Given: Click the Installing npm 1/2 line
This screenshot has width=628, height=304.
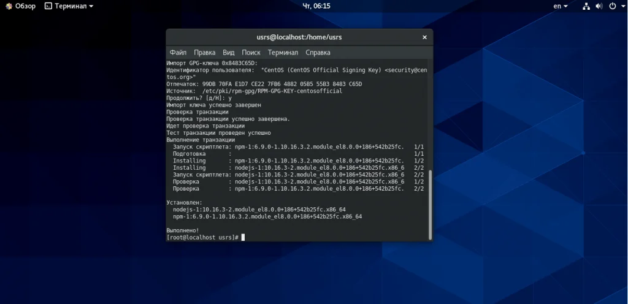Looking at the screenshot, I should pyautogui.click(x=299, y=161).
